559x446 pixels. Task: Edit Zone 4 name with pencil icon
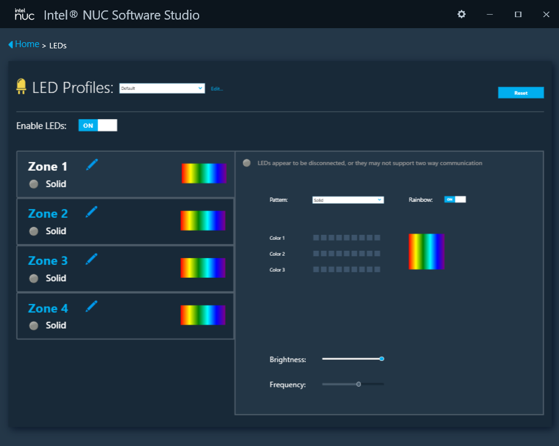(91, 307)
